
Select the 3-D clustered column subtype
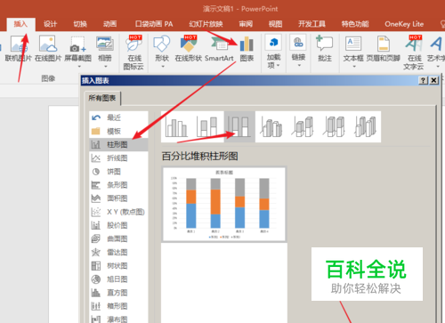coord(271,127)
